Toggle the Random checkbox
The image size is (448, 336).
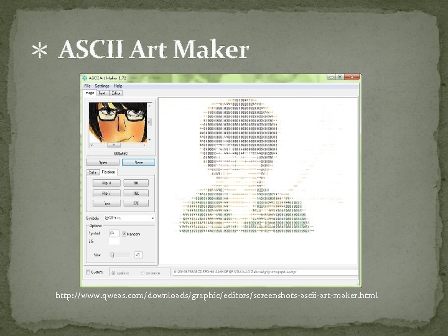pyautogui.click(x=124, y=234)
